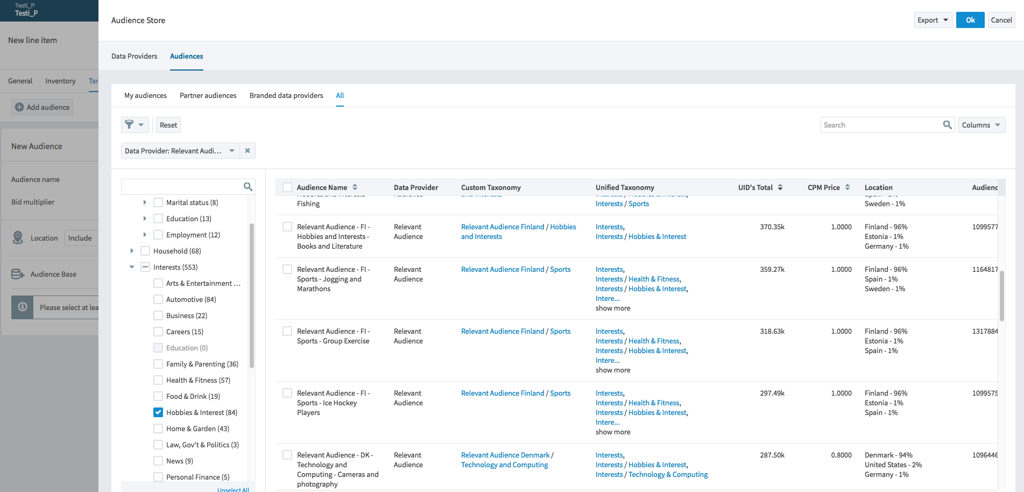This screenshot has width=1024, height=492.
Task: Focus the main audience Search field
Action: (x=882, y=125)
